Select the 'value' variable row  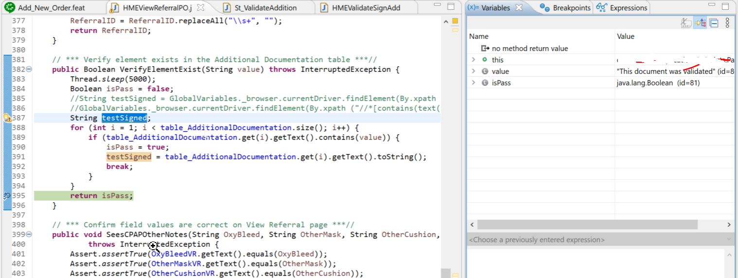tap(600, 71)
